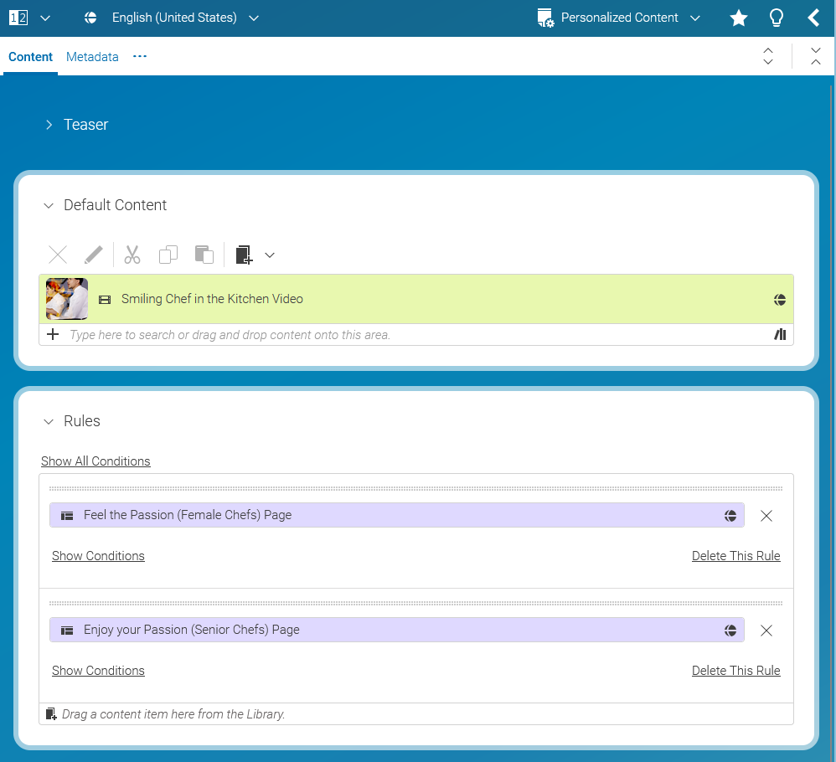Delete the Enjoy your Passion rule
This screenshot has height=762, width=836.
pos(735,670)
